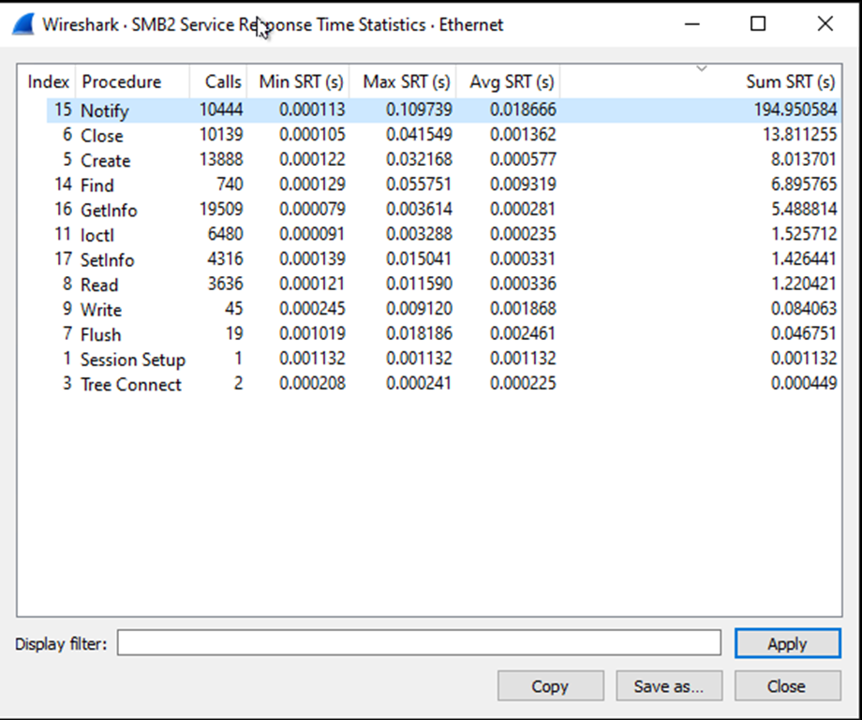Viewport: 862px width, 720px height.
Task: Select the Notify procedure row
Action: point(443,110)
